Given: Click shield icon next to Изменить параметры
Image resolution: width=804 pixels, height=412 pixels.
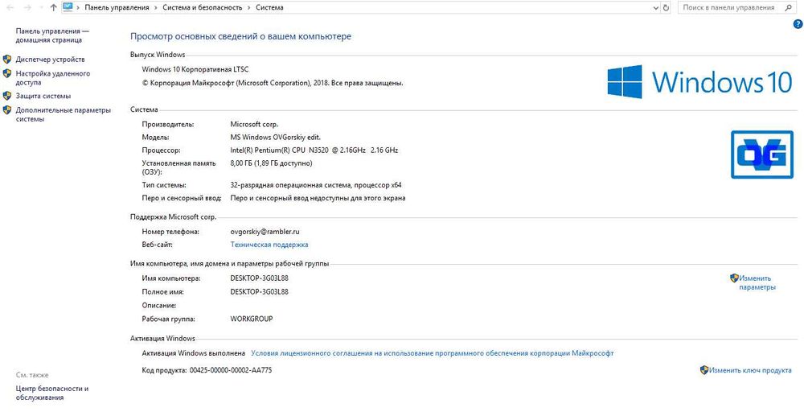Looking at the screenshot, I should [734, 278].
